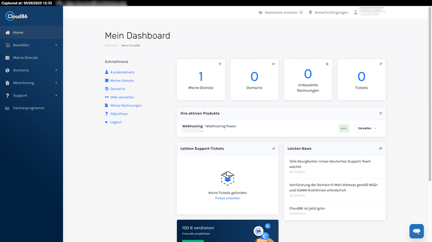Click the small icon on Domains stat card
Viewport: 432px width, 242px height.
point(274,64)
